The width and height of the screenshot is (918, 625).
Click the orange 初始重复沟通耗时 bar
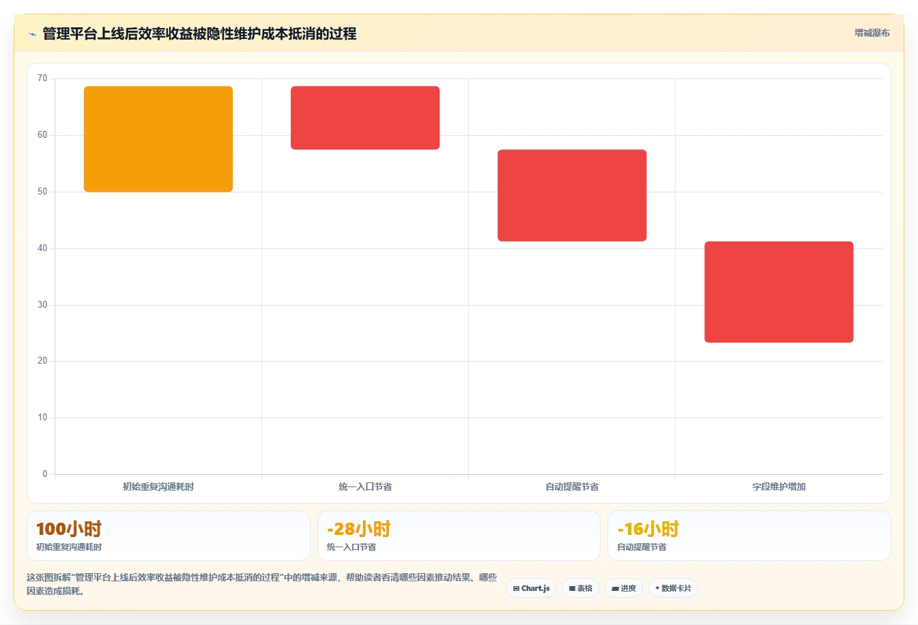coord(158,139)
